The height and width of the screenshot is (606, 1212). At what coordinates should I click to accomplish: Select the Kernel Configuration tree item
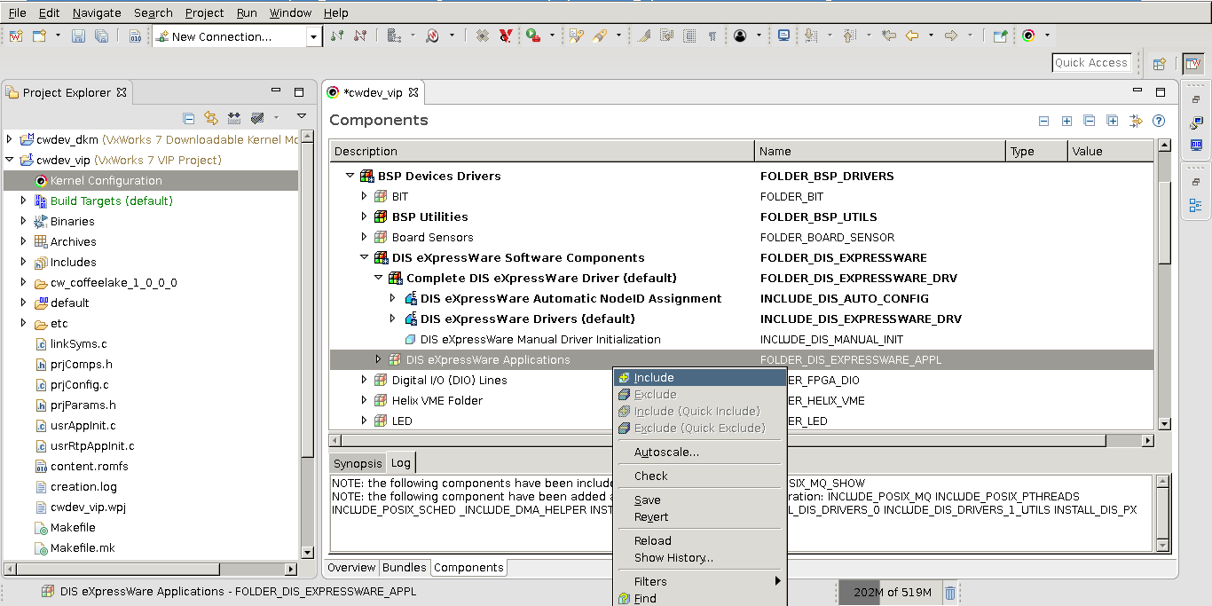pos(151,180)
